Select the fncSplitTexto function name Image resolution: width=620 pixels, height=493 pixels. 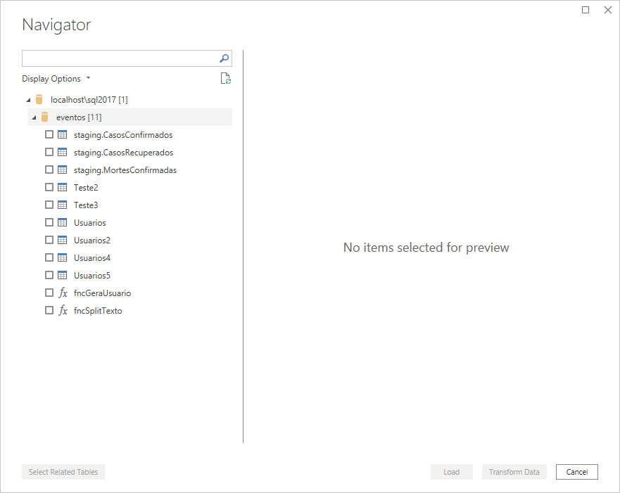(x=98, y=311)
